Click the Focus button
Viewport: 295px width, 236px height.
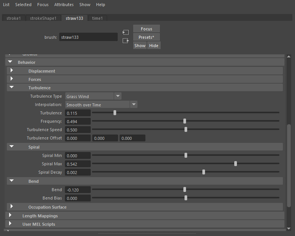tap(146, 29)
